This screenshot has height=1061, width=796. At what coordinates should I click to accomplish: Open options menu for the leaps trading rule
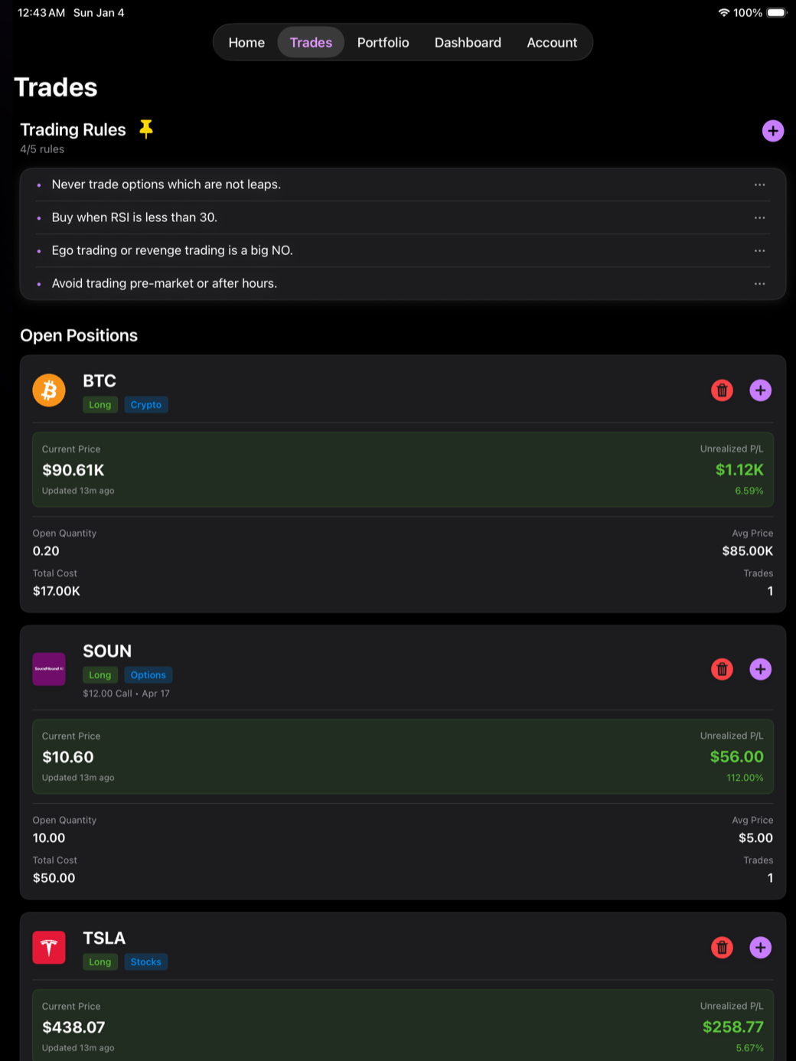coord(758,184)
